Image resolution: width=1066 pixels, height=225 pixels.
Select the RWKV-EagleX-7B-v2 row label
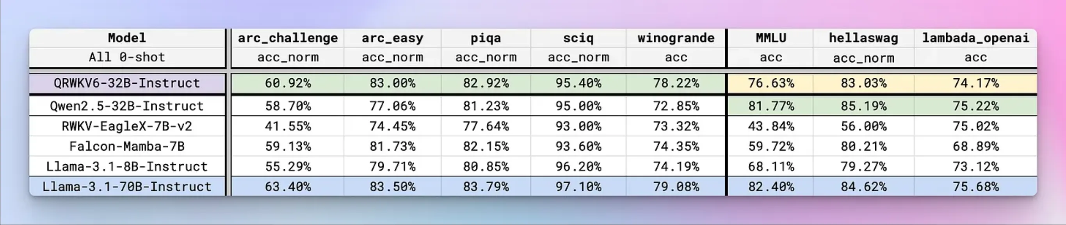(126, 126)
